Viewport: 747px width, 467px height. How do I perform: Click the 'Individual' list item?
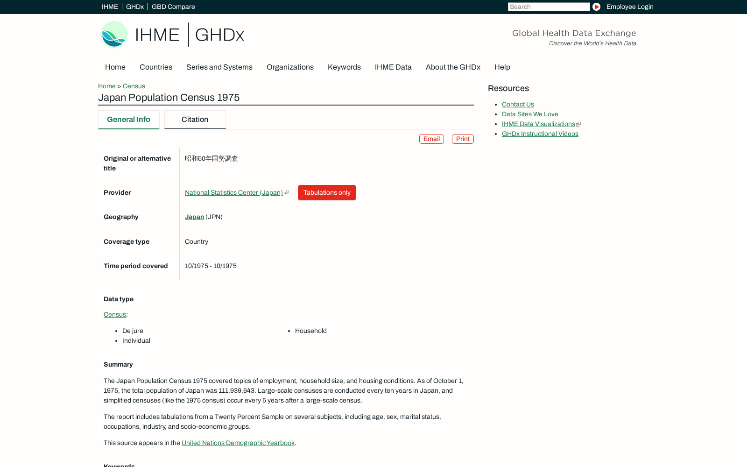point(136,340)
